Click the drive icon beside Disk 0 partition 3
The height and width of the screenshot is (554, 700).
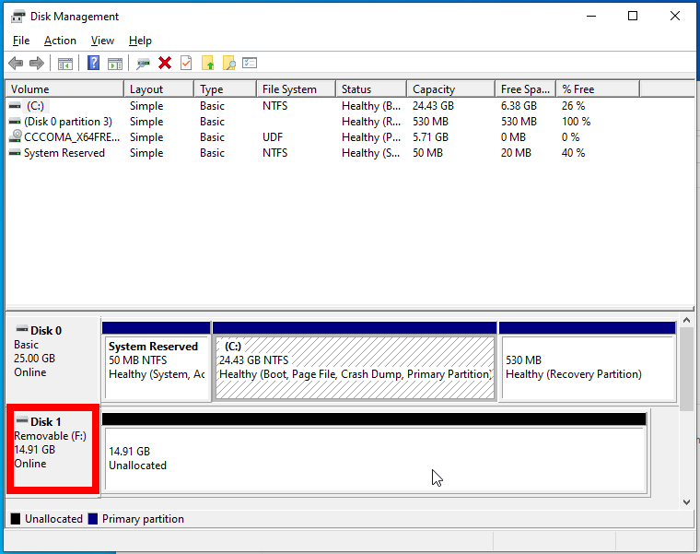(15, 122)
